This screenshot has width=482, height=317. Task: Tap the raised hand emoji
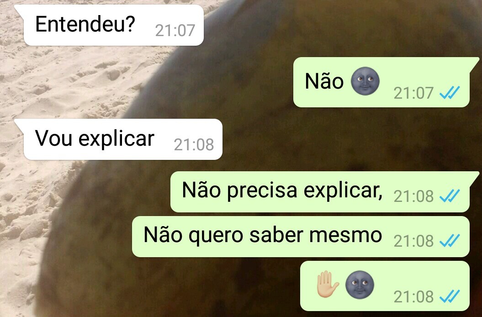pos(328,284)
